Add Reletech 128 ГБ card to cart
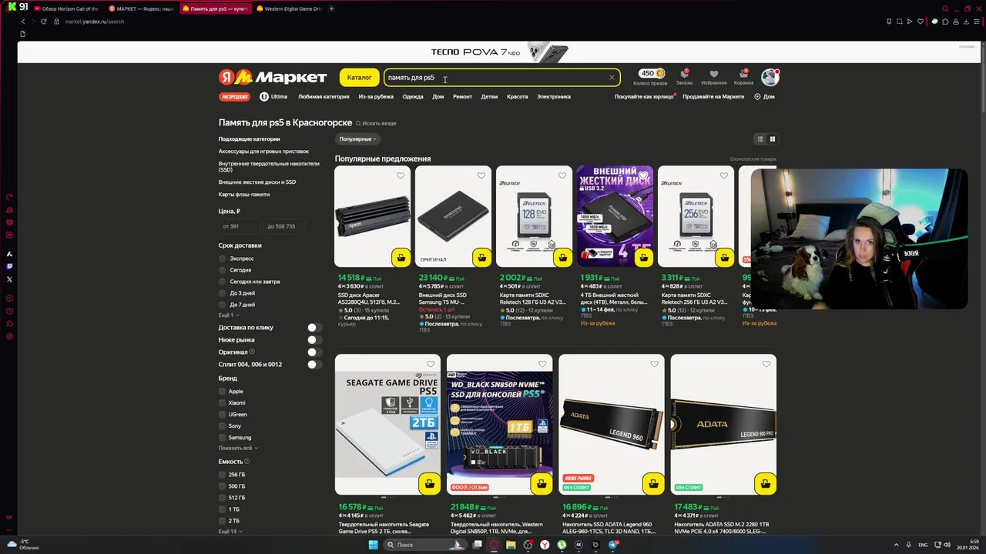The image size is (986, 554). click(562, 257)
